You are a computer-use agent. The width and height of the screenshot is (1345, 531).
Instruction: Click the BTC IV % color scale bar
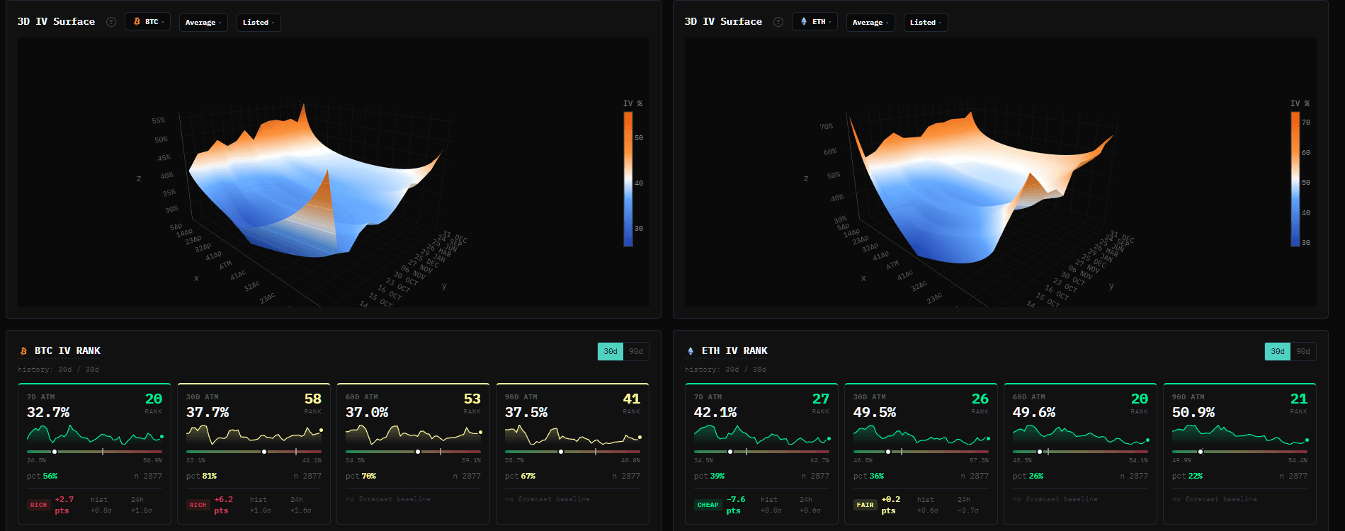[628, 179]
